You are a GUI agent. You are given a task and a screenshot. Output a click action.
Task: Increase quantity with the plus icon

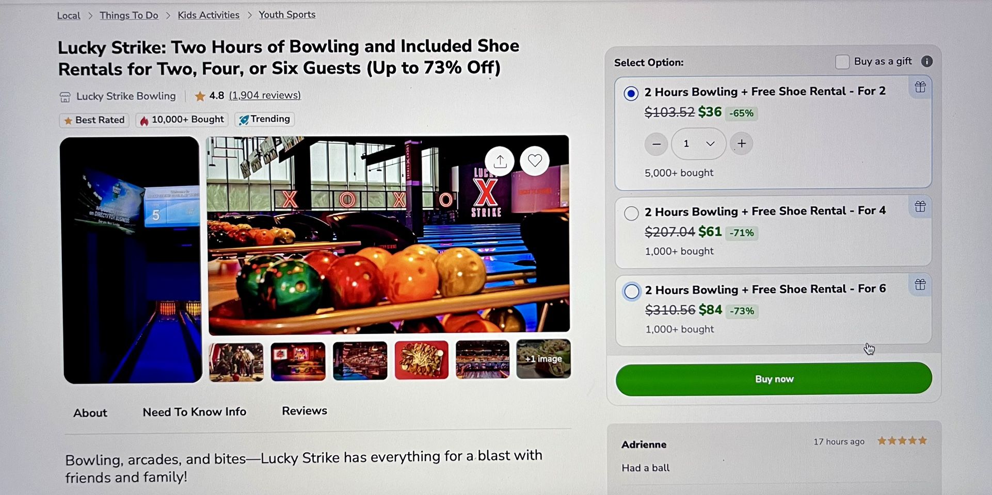(x=741, y=144)
